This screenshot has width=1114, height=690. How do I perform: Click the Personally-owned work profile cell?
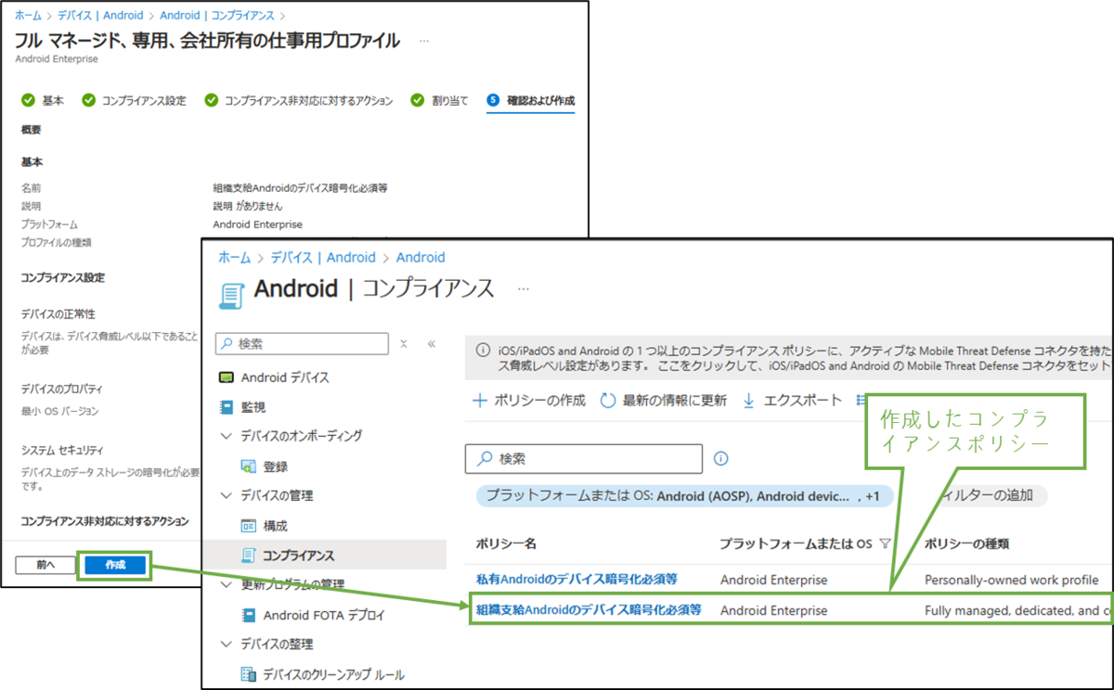click(x=1012, y=580)
